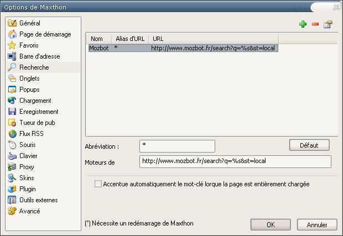
Task: Switch to Onglets settings
Action: tap(29, 78)
